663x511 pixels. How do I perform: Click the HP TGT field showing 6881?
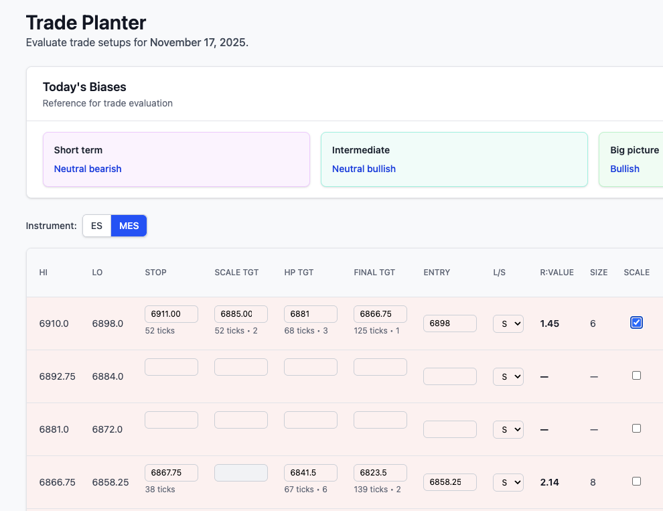(x=310, y=313)
